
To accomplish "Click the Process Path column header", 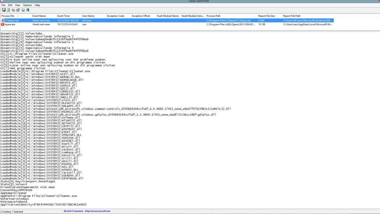I will pyautogui.click(x=231, y=16).
